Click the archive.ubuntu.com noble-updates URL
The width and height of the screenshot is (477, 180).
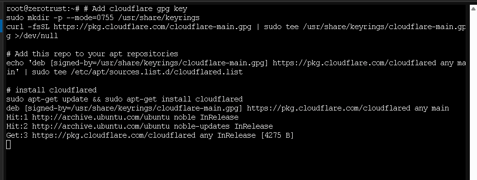(x=152, y=126)
